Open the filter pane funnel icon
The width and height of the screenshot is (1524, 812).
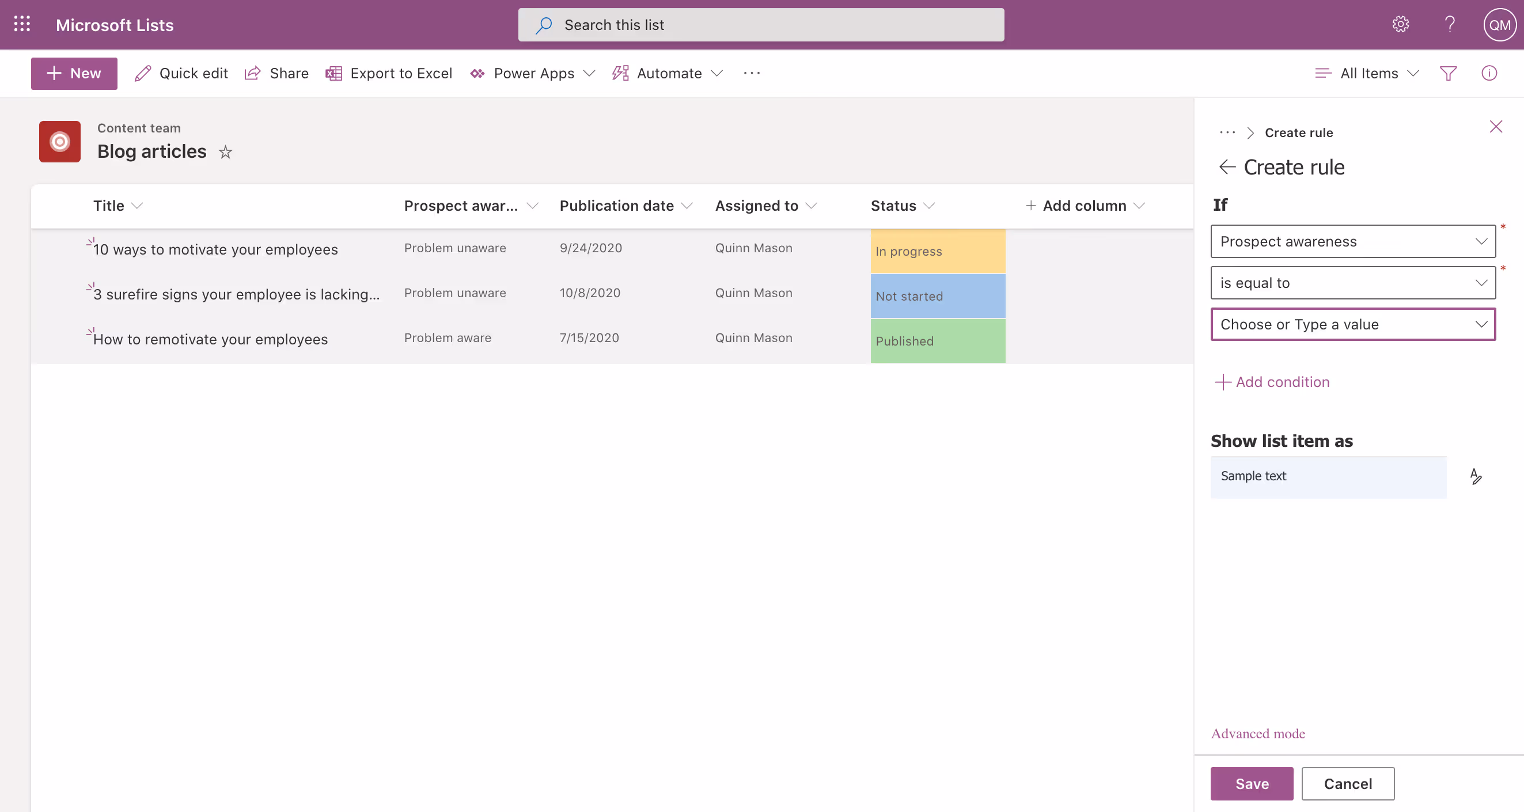point(1447,73)
